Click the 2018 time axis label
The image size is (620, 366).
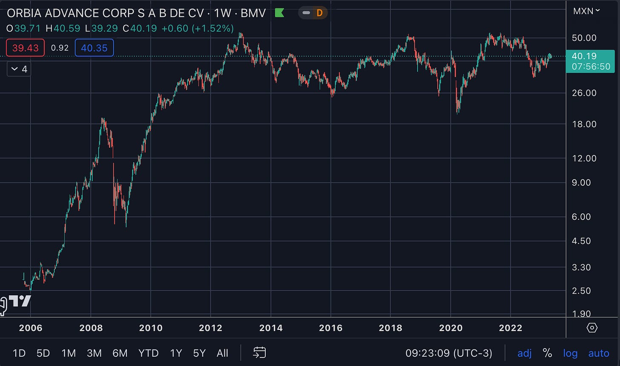(x=390, y=328)
